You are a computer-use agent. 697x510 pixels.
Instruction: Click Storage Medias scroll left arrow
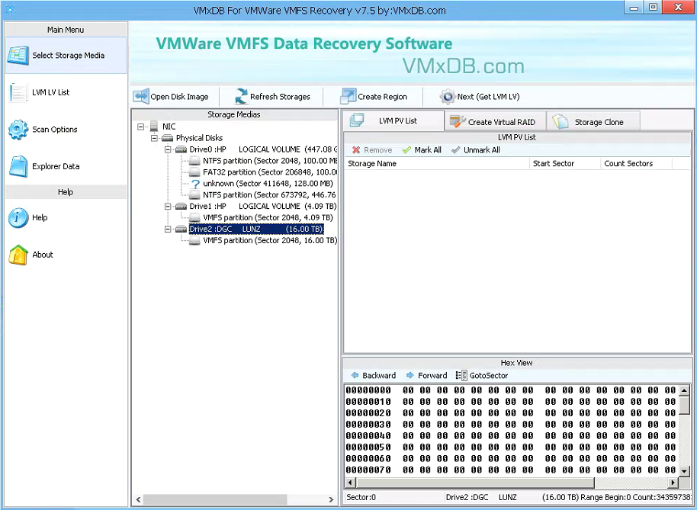click(x=138, y=499)
